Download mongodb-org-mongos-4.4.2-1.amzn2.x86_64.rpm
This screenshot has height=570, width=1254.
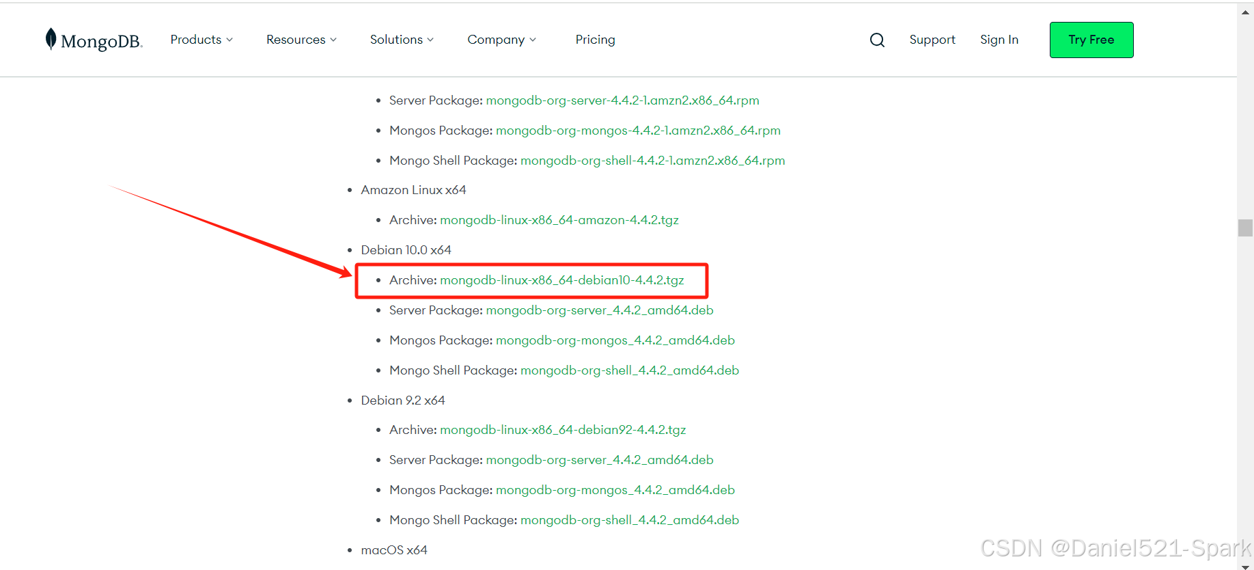click(638, 131)
